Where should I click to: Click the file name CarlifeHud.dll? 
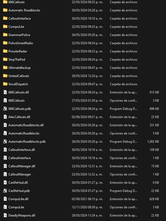tap(18, 183)
